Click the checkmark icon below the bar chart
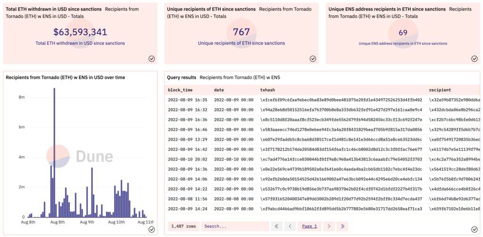Viewport: 483px width, 237px height. (x=151, y=229)
